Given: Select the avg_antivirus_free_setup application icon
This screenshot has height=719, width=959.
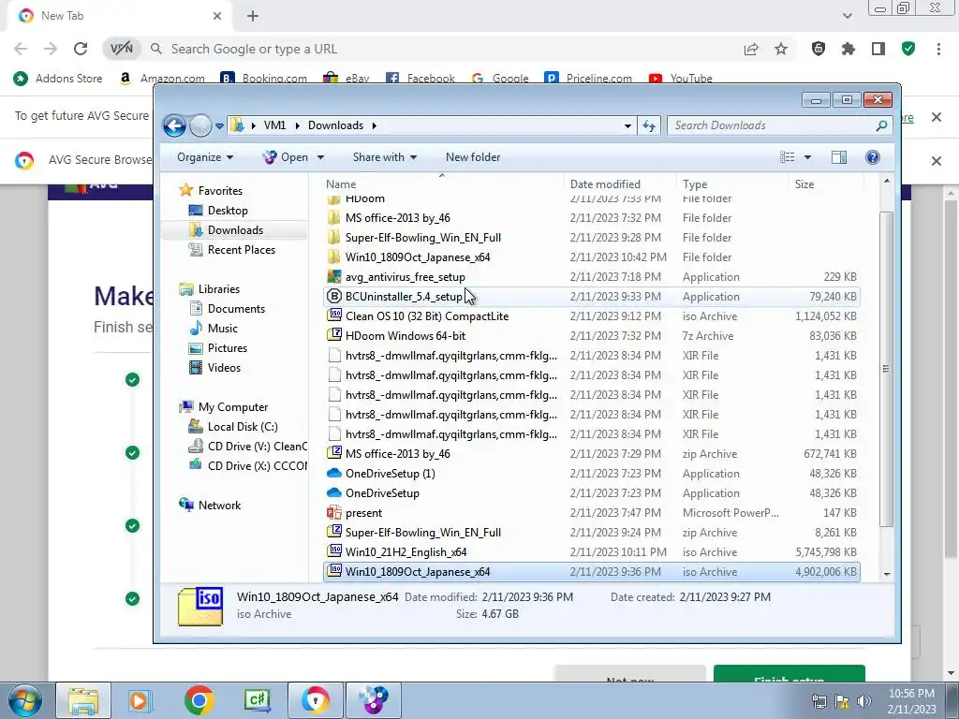Looking at the screenshot, I should pos(334,277).
